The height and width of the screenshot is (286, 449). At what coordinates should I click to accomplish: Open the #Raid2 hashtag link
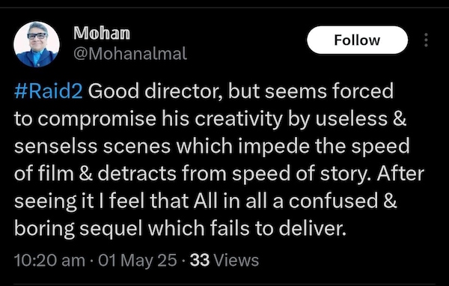(48, 91)
